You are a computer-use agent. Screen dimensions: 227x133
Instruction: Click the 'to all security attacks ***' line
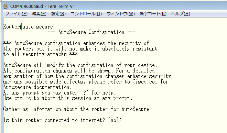point(41,54)
